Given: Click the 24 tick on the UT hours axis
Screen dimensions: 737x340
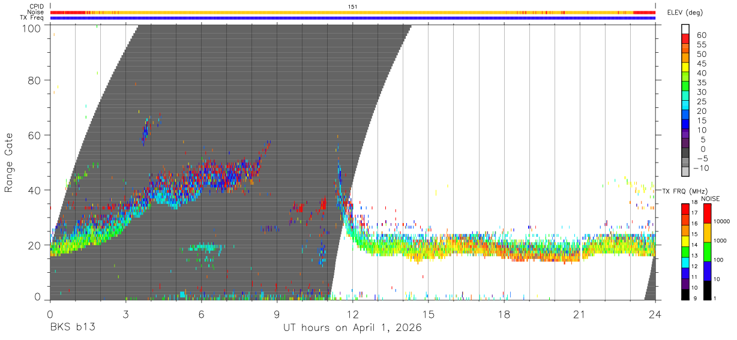Looking at the screenshot, I should pyautogui.click(x=655, y=314).
